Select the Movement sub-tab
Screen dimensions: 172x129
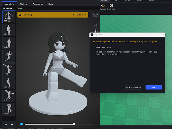[x=8, y=8]
